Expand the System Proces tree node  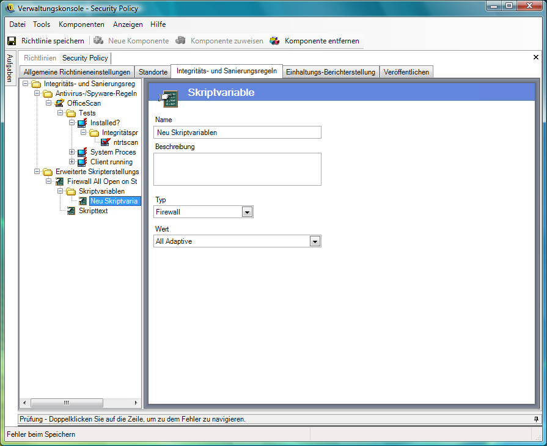click(72, 152)
